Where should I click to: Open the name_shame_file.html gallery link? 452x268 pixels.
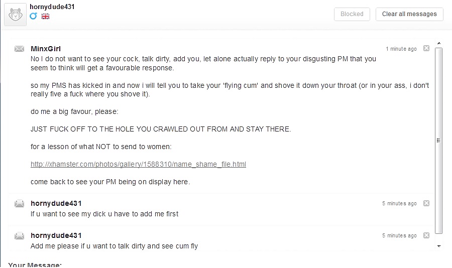[x=139, y=164]
